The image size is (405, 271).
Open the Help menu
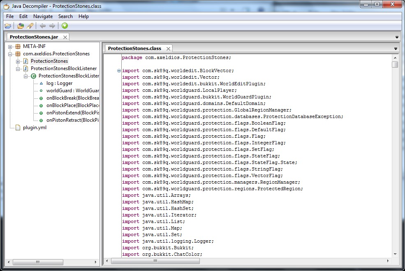[x=83, y=16]
